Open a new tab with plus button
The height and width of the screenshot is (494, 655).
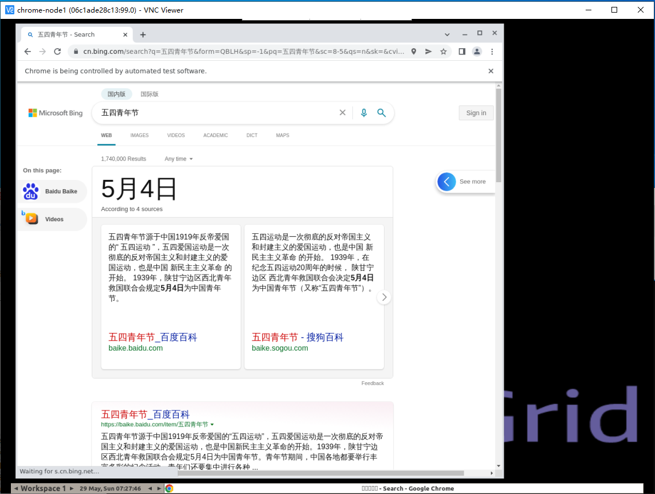(143, 34)
